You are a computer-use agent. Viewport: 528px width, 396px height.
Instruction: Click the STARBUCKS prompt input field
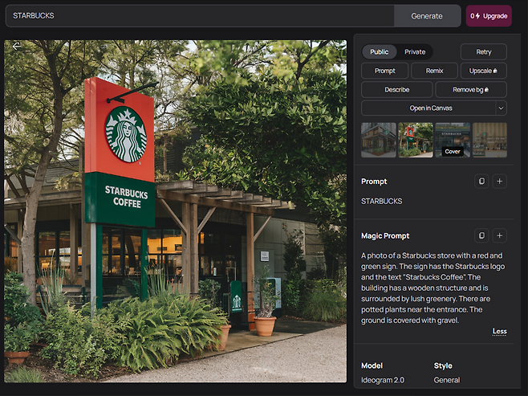201,16
